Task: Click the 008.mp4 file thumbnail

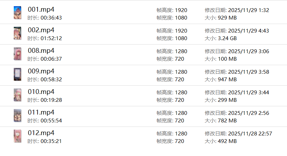Action: (x=17, y=54)
